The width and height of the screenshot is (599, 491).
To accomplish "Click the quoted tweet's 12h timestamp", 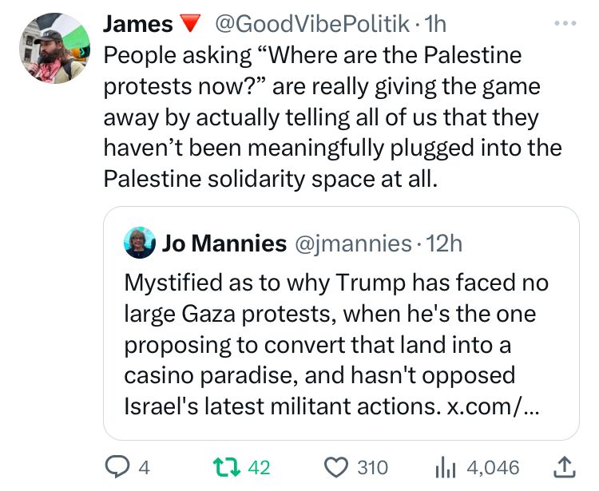I will 444,243.
